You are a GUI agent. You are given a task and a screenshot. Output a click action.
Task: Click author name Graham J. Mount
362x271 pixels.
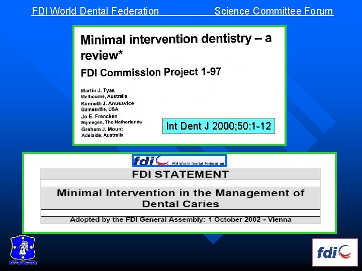102,129
